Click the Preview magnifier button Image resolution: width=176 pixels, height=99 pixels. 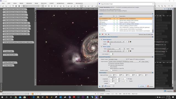click(108, 86)
